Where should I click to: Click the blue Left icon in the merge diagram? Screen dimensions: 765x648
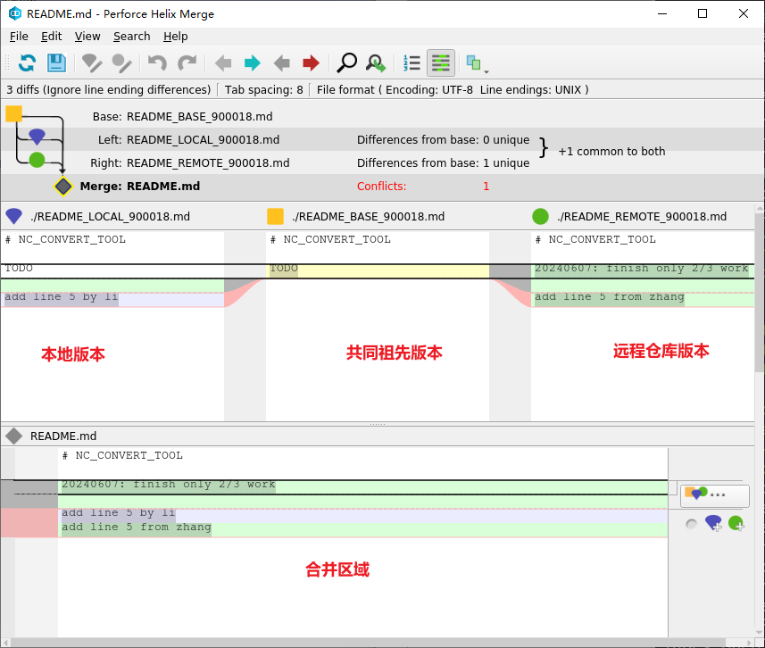tap(37, 137)
